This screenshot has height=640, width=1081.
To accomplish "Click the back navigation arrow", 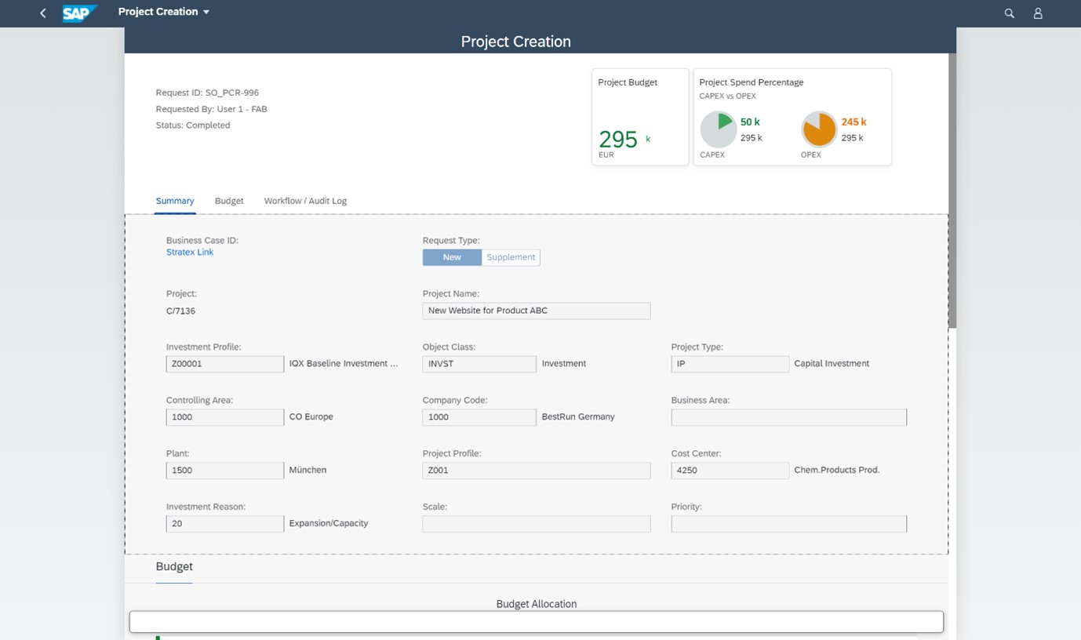I will pos(42,13).
